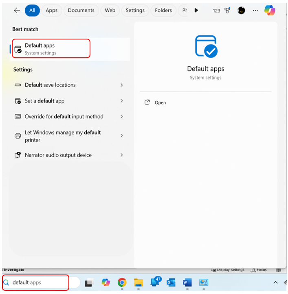This screenshot has width=288, height=294.
Task: Go back with the left arrow
Action: [x=17, y=10]
